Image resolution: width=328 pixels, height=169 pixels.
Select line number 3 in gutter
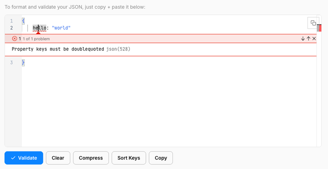12,62
